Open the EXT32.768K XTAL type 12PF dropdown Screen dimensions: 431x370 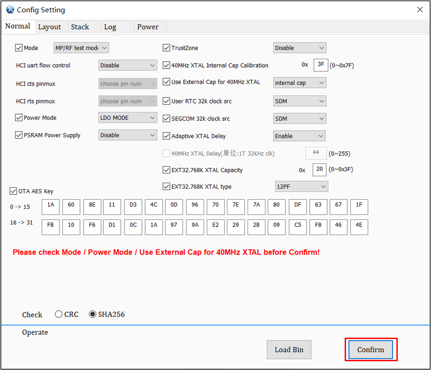pos(301,186)
